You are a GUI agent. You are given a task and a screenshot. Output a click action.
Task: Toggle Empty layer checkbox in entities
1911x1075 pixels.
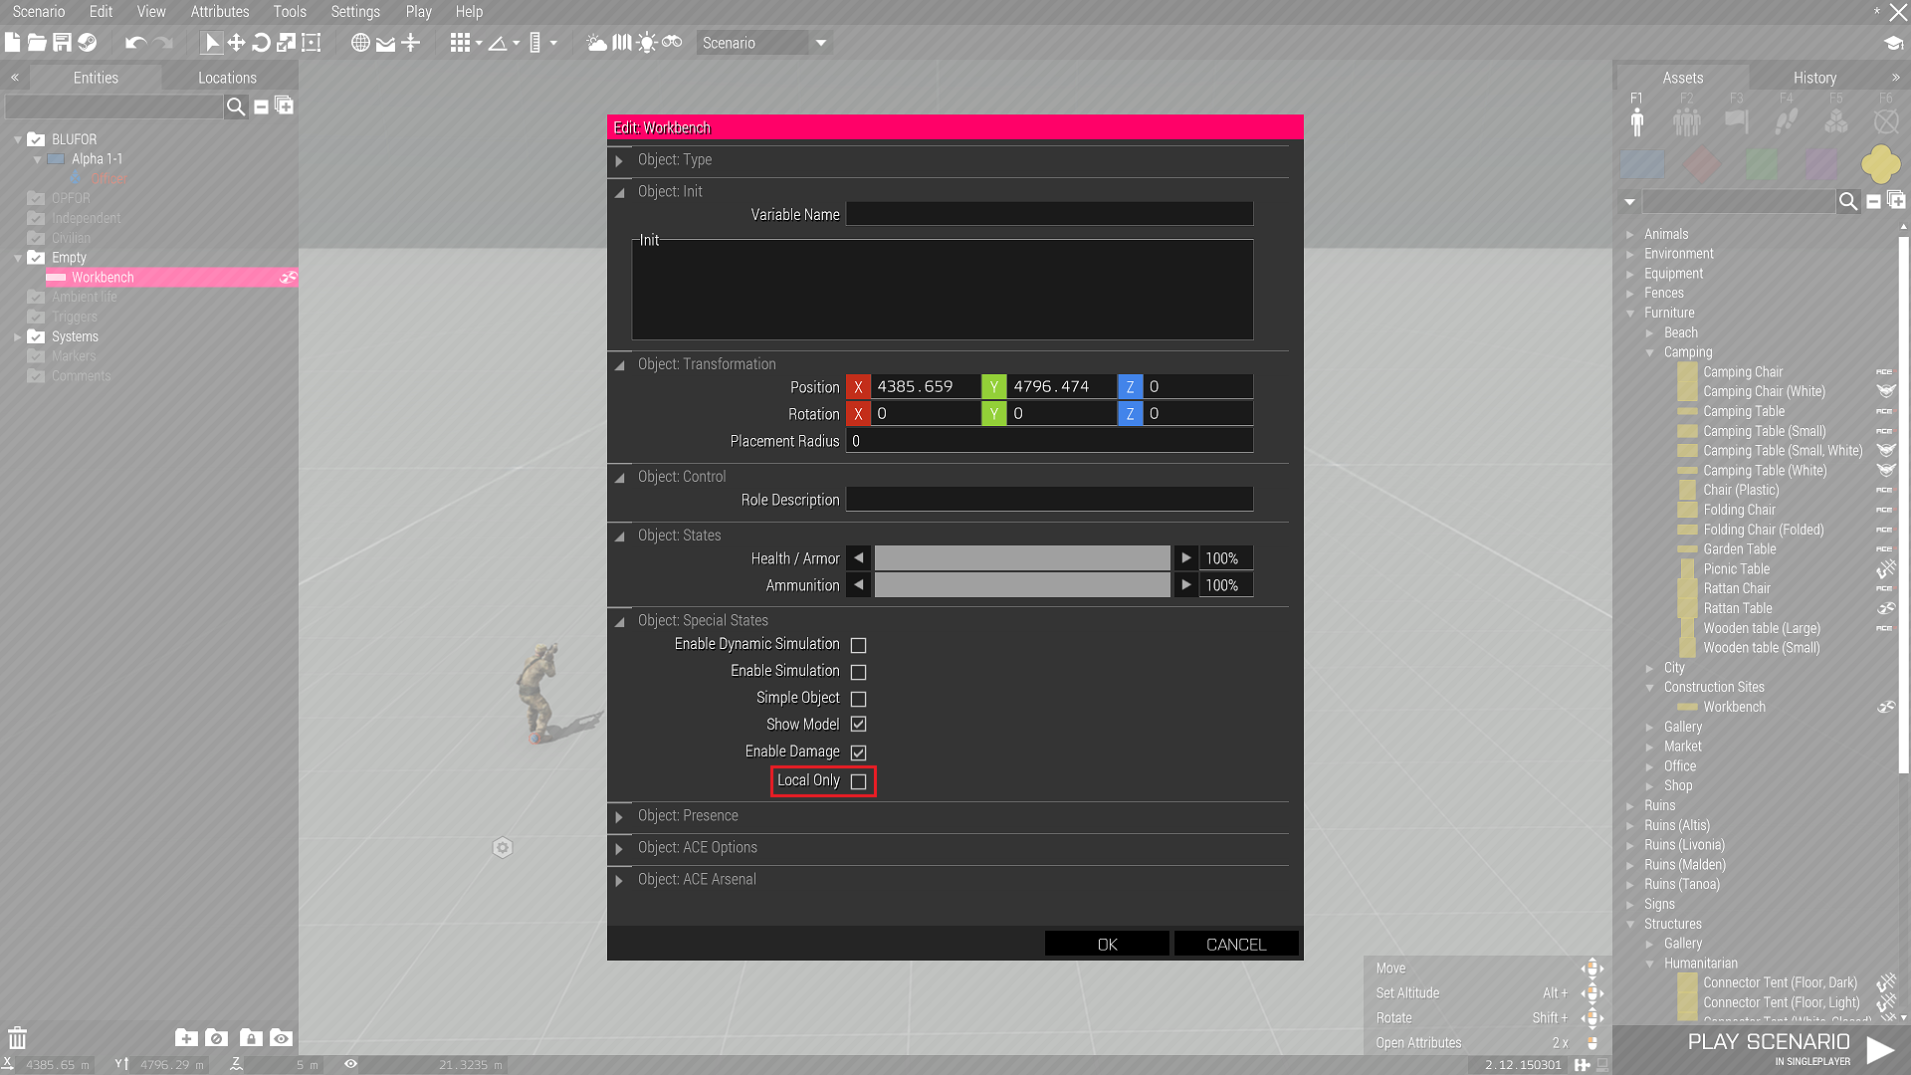[36, 258]
